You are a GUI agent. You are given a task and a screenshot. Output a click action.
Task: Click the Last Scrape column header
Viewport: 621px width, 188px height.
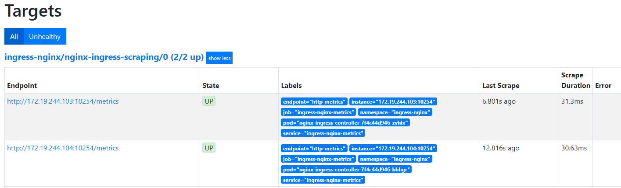point(501,86)
